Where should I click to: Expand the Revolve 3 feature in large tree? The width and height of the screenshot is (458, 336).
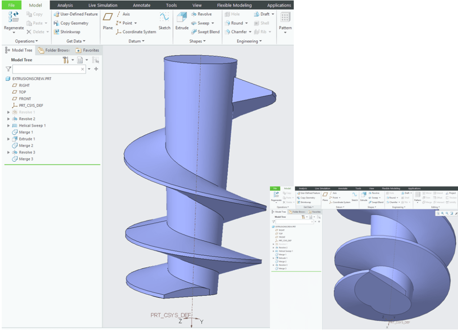point(9,152)
